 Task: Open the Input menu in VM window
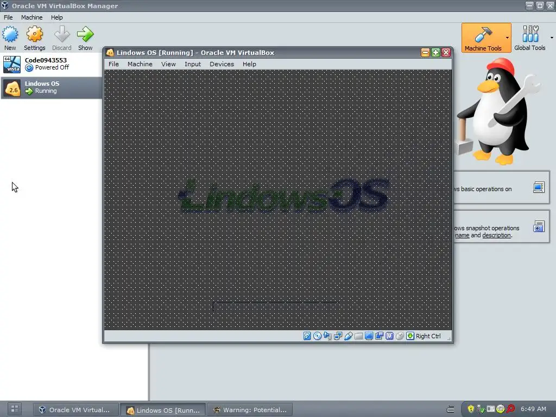tap(193, 64)
